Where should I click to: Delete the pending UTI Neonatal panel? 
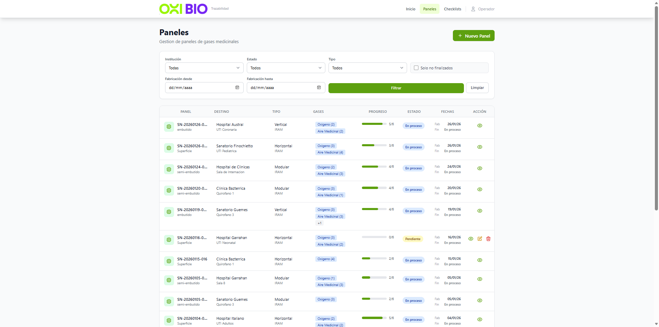[488, 239]
